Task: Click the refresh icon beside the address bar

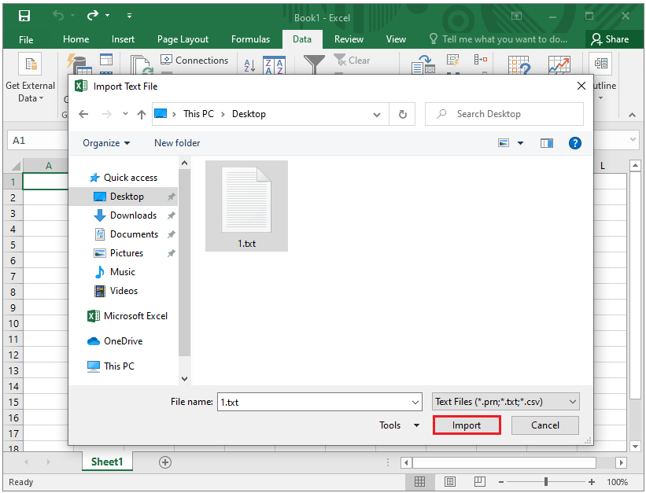Action: point(402,114)
